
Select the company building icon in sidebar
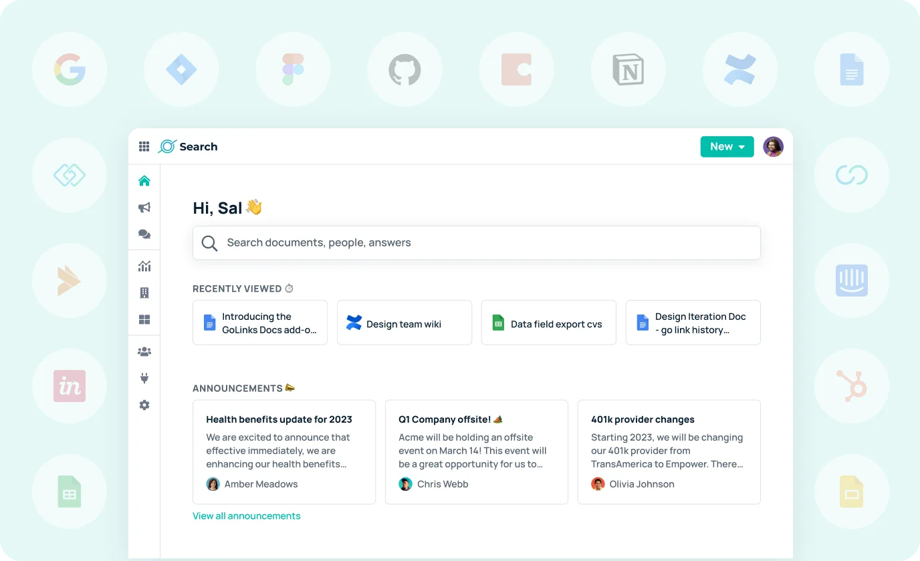[144, 293]
